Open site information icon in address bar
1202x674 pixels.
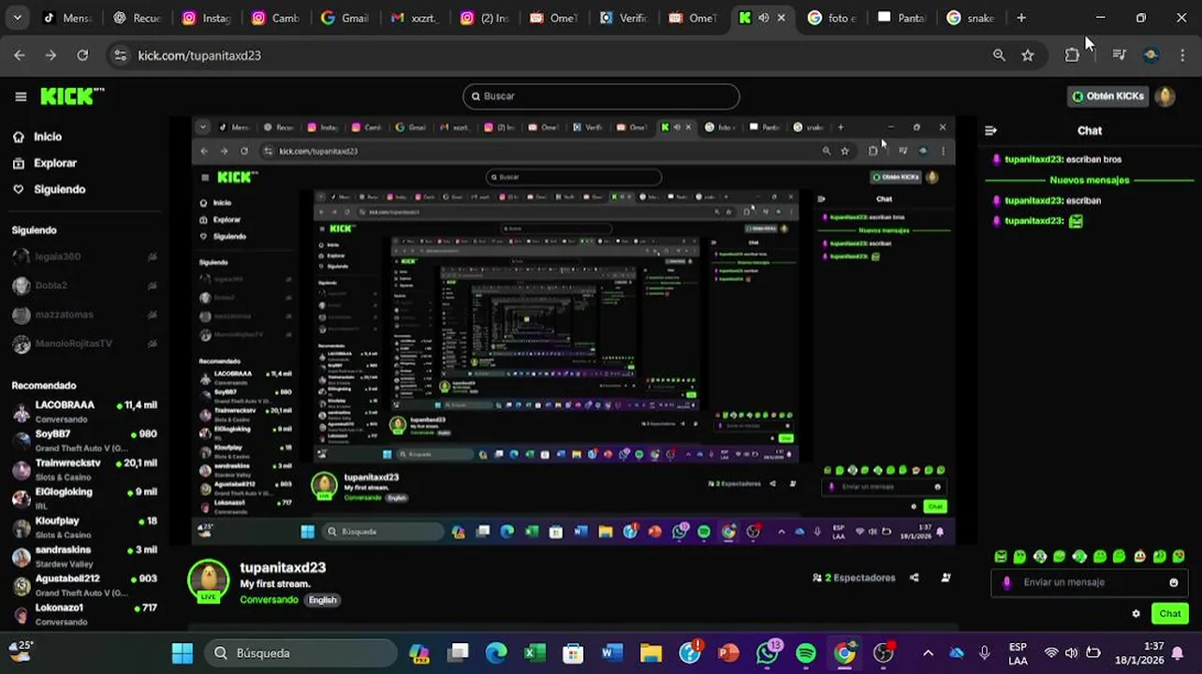pyautogui.click(x=120, y=55)
